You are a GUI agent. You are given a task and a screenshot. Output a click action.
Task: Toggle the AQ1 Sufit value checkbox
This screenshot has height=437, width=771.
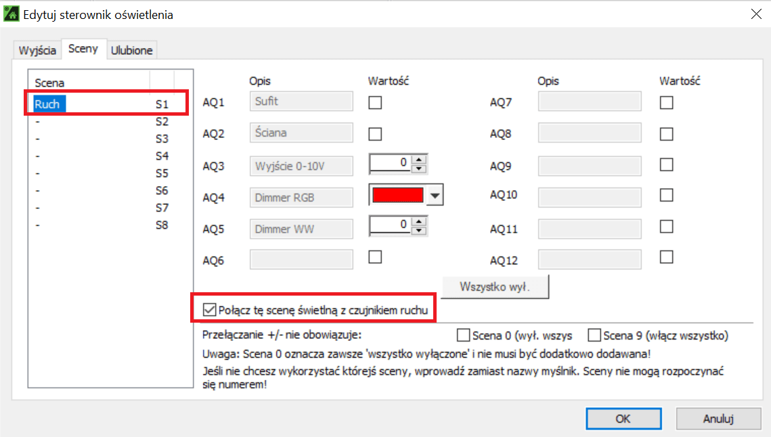(375, 103)
